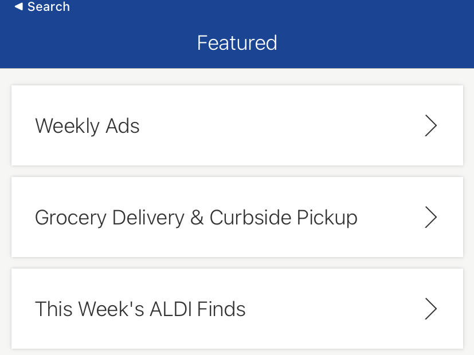Image resolution: width=474 pixels, height=355 pixels.
Task: Expand the Grocery Delivery & Curbside Pickup section
Action: pyautogui.click(x=237, y=218)
